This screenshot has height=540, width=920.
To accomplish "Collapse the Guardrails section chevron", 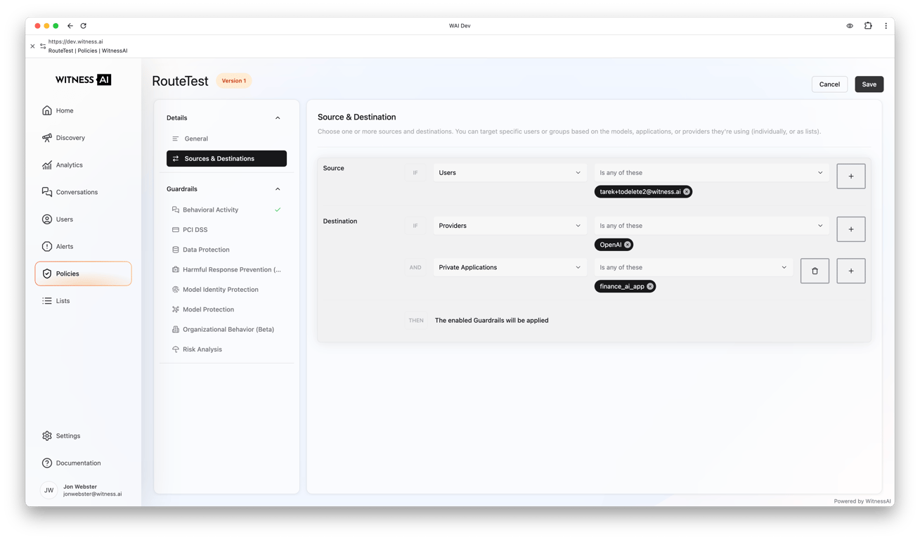I will coord(278,189).
